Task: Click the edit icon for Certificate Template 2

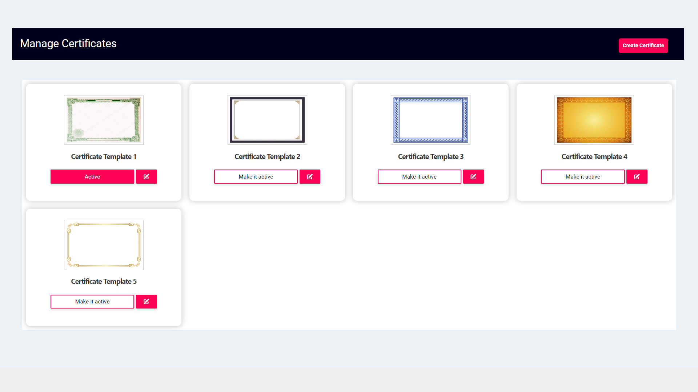Action: (310, 177)
